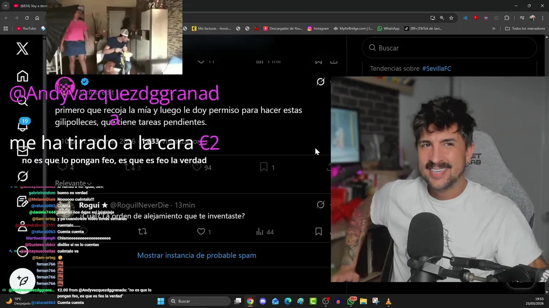Screen dimensions: 549x308
Task: Click taskbar Buscar search box
Action: 199,301
